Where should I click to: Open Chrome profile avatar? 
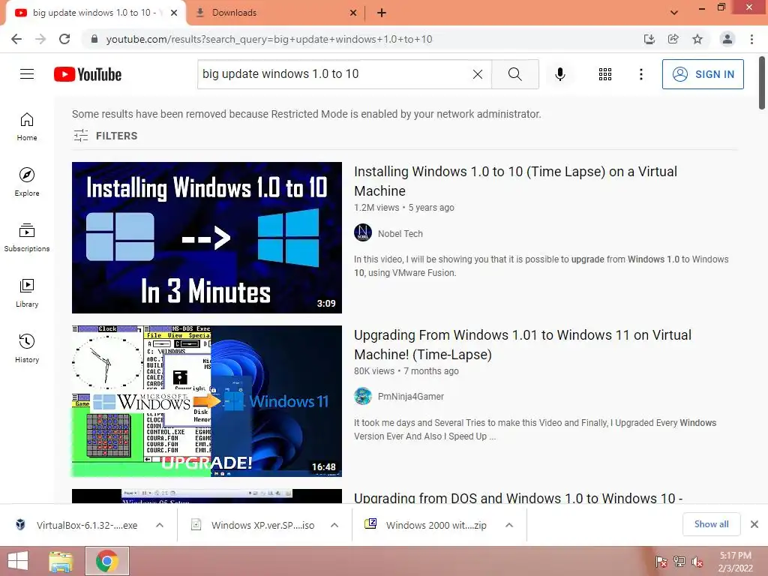727,39
